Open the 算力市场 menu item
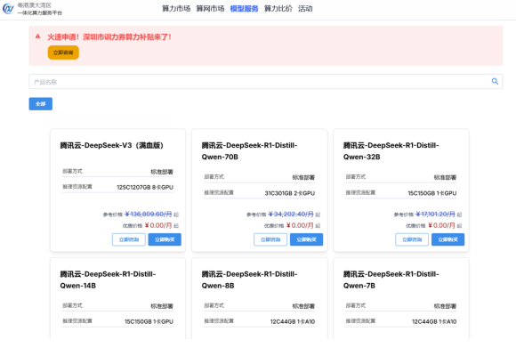The height and width of the screenshot is (348, 516). point(176,9)
